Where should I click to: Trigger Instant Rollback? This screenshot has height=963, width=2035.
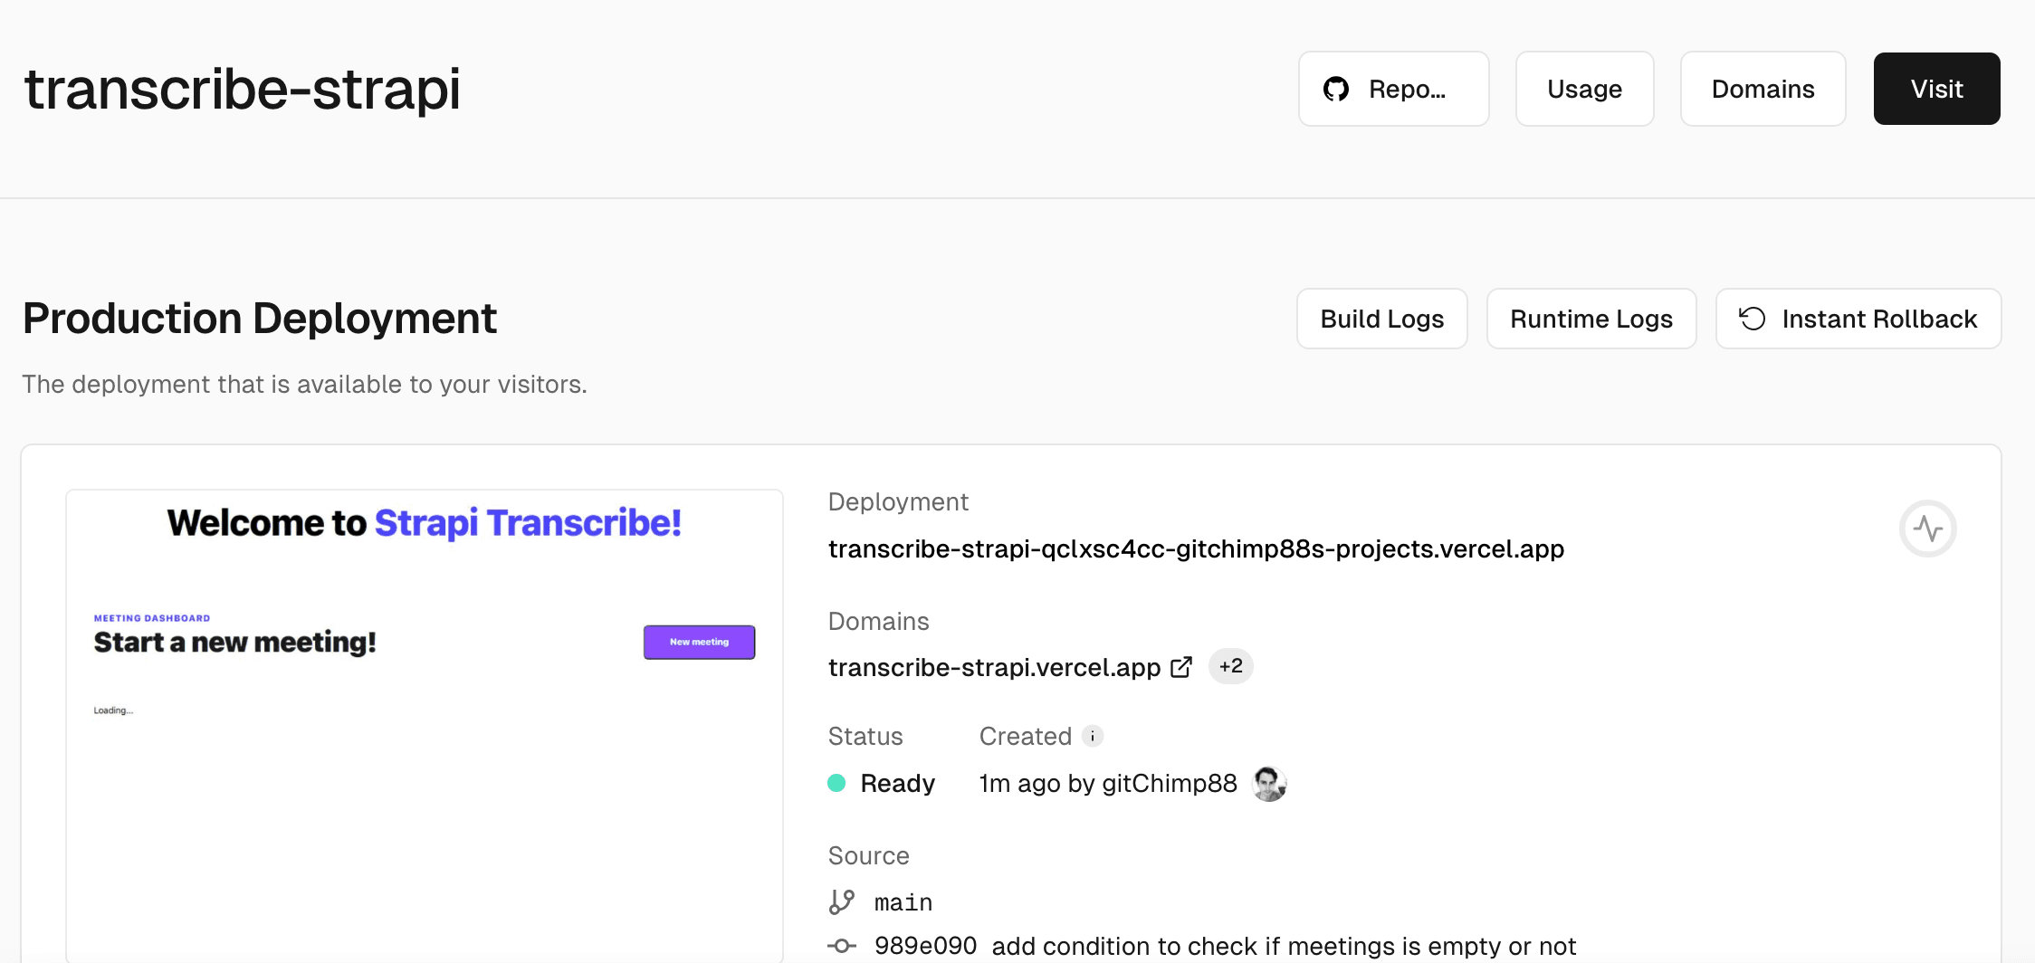[1858, 319]
